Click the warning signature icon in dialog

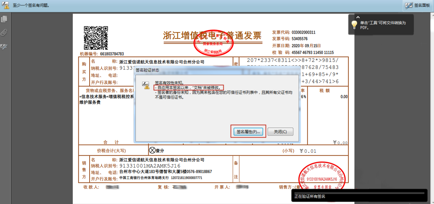[145, 85]
